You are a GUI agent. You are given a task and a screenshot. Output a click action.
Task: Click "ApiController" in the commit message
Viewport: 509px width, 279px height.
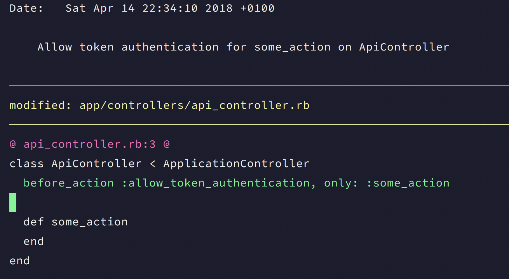coord(404,47)
